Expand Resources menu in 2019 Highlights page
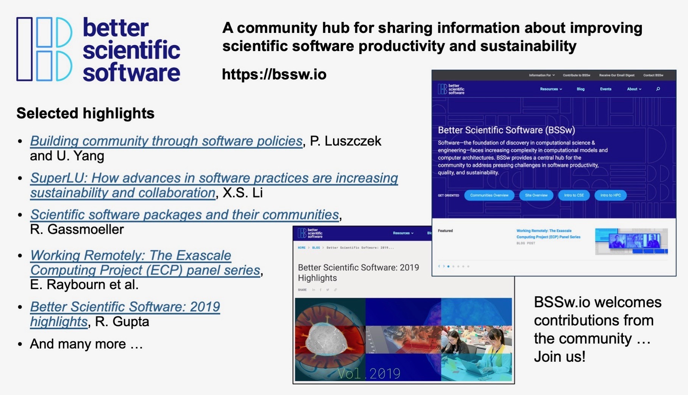Viewport: 688px width, 395px height. (x=403, y=233)
